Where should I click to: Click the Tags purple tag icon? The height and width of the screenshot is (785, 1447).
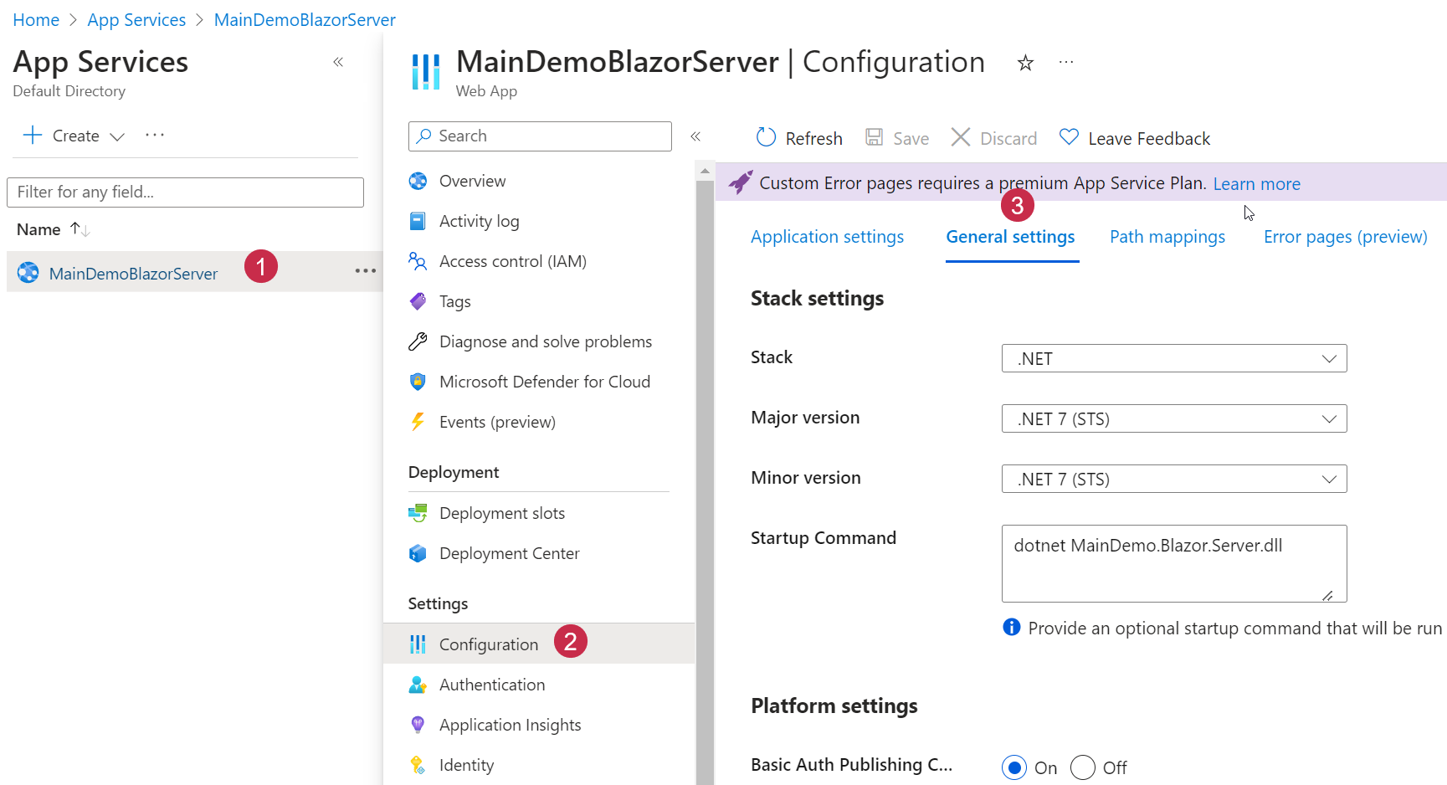click(418, 301)
